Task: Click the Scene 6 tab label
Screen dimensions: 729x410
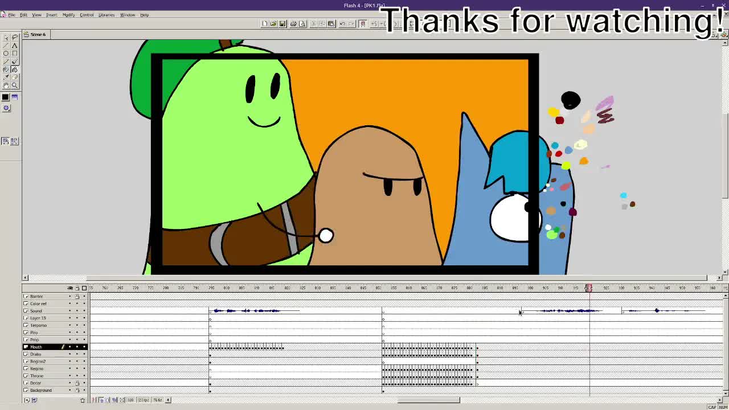Action: (38, 35)
